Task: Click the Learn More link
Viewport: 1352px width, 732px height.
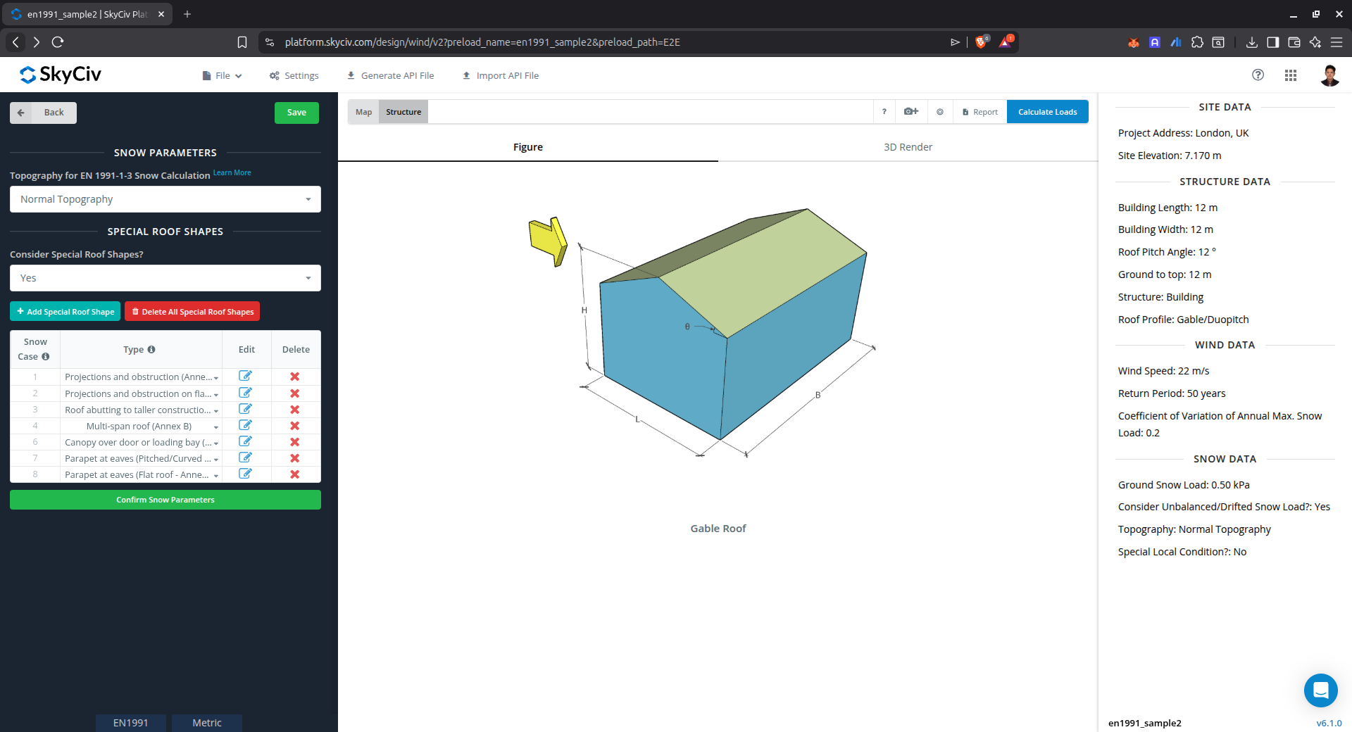Action: coord(232,173)
